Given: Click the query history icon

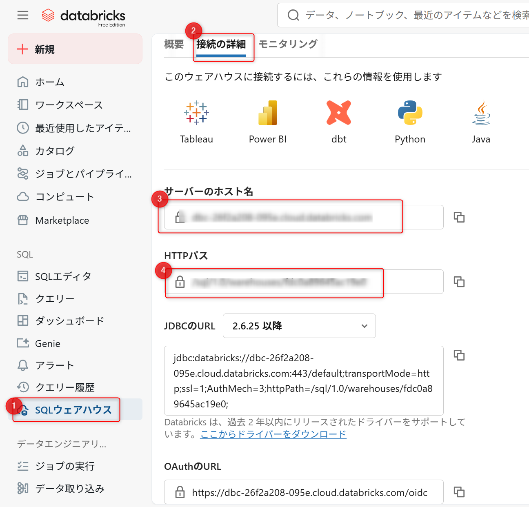Looking at the screenshot, I should 23,387.
